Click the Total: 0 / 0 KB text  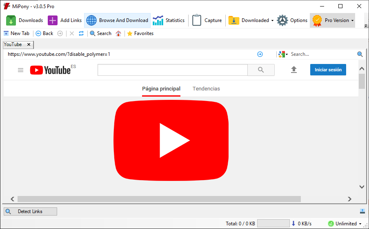coord(240,224)
